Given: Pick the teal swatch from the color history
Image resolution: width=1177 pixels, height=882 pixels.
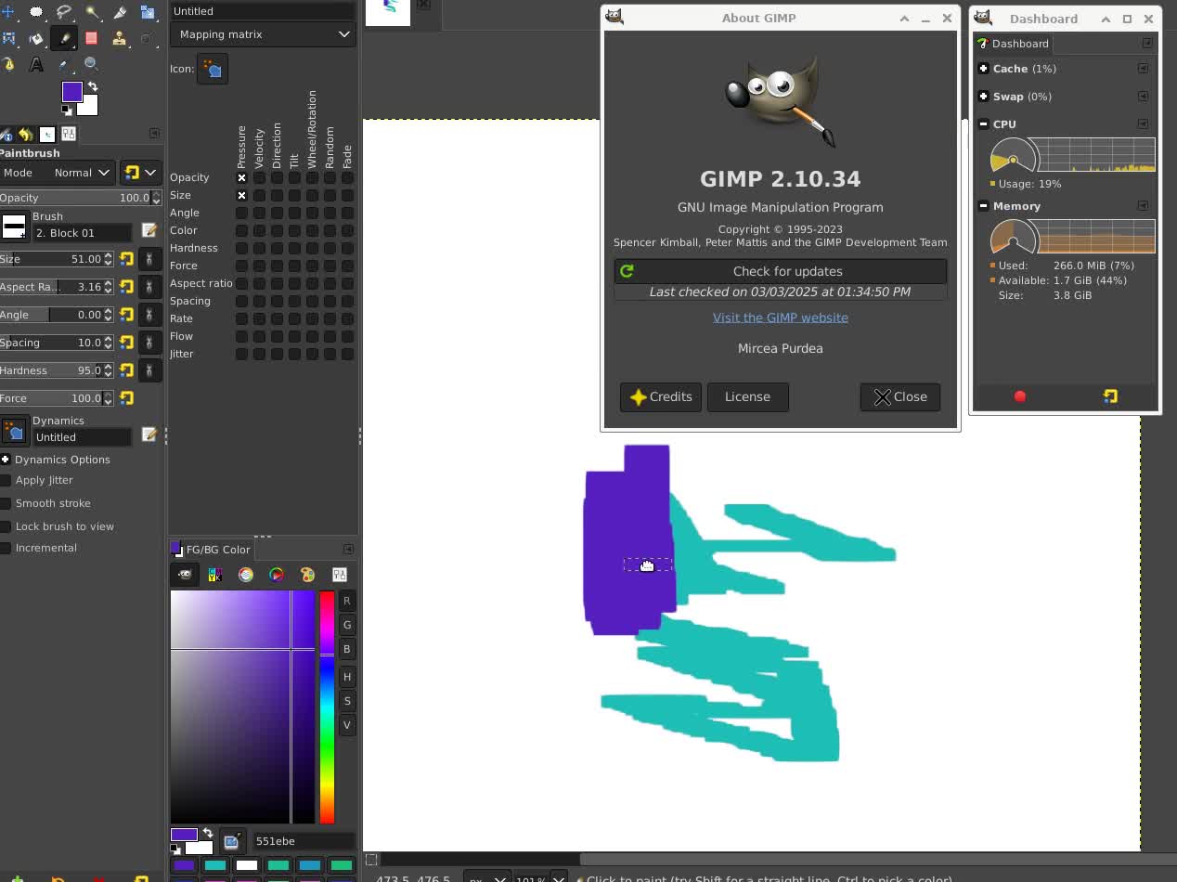Looking at the screenshot, I should (215, 864).
